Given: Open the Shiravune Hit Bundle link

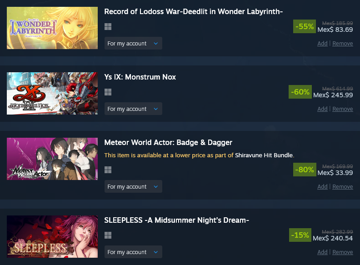Looking at the screenshot, I should (264, 155).
